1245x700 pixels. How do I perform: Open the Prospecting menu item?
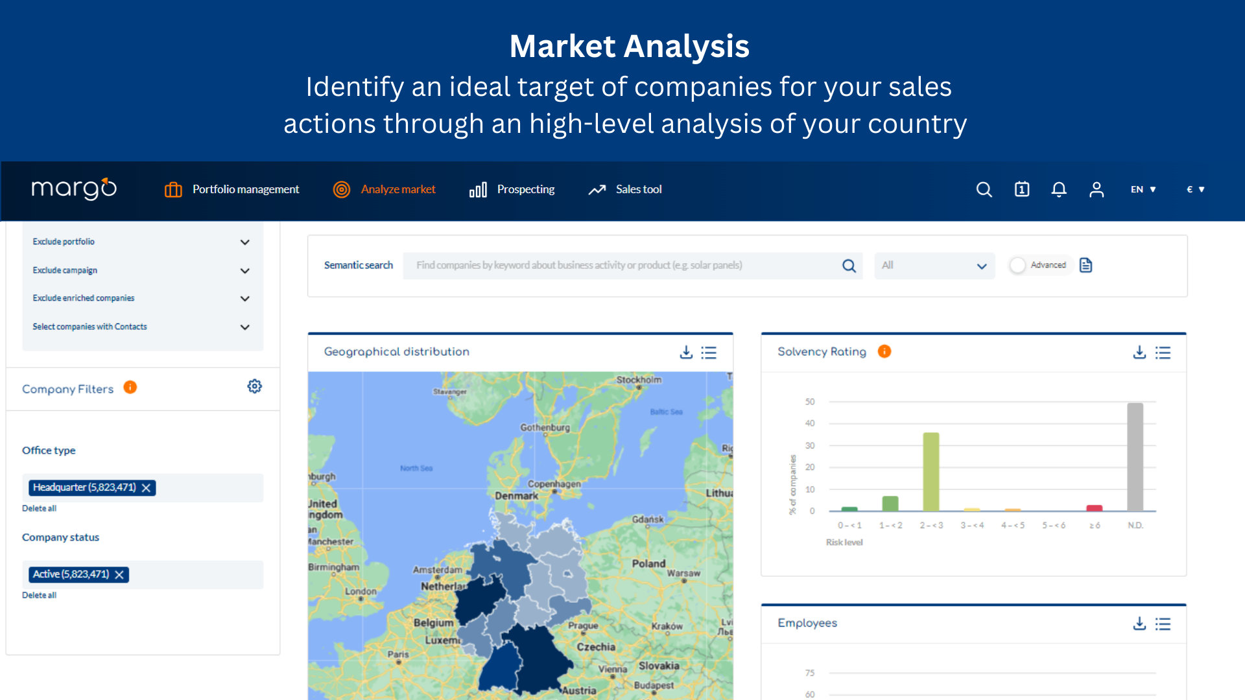tap(512, 189)
